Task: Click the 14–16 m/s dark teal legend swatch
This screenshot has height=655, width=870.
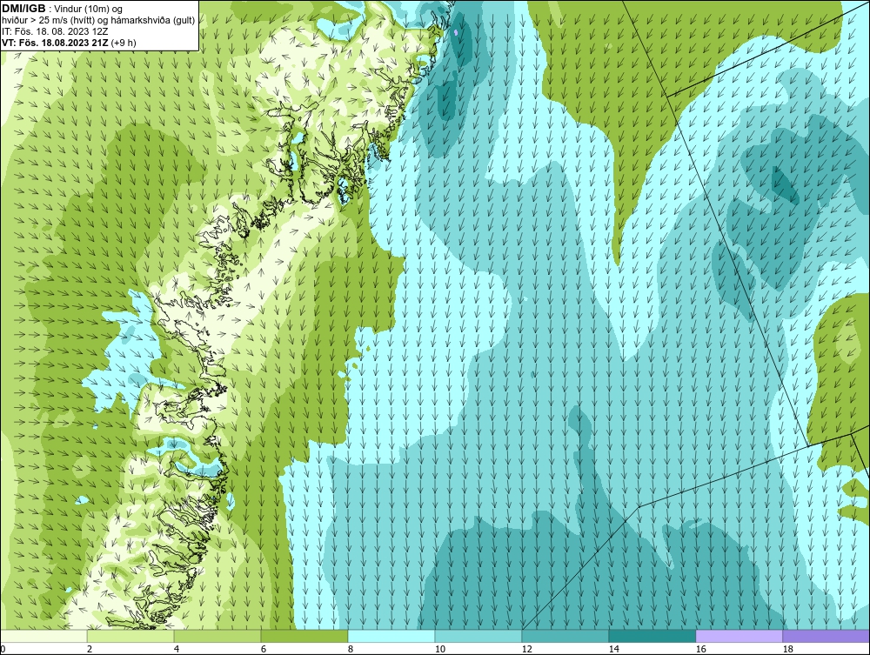Action: click(652, 636)
